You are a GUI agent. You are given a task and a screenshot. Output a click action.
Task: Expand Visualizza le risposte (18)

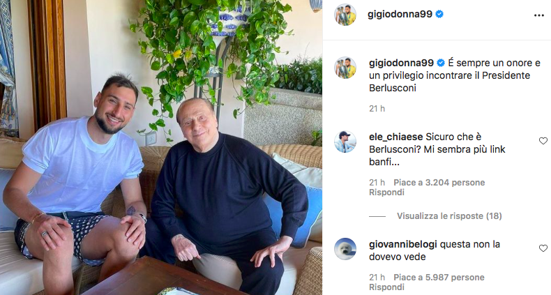[x=449, y=216]
